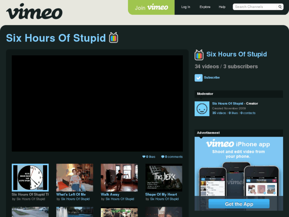The height and width of the screenshot is (217, 289).
Task: Click the TV channel icon in the sidebar
Action: tap(199, 55)
